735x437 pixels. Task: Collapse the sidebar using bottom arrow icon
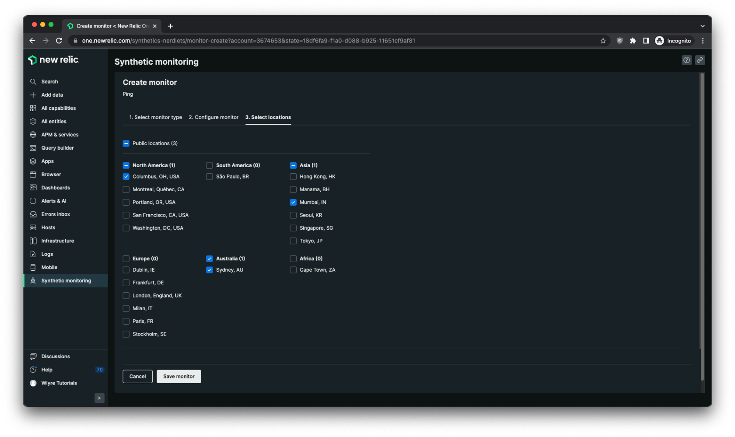click(99, 398)
